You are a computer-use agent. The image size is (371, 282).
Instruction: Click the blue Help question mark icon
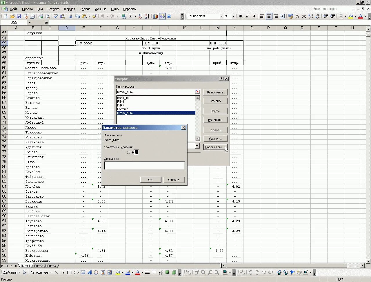coord(169,16)
